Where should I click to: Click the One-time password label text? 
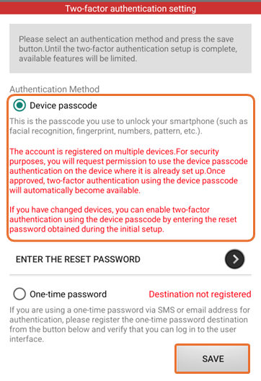point(68,294)
